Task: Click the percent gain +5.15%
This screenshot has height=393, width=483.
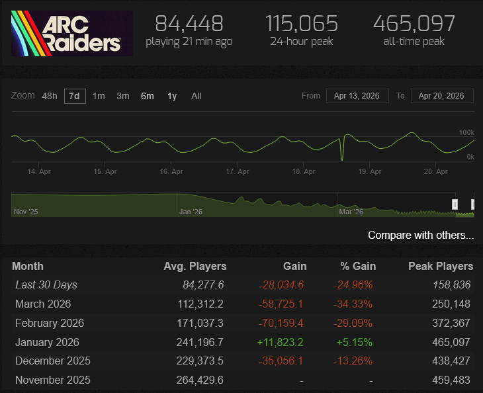Action: (x=355, y=342)
